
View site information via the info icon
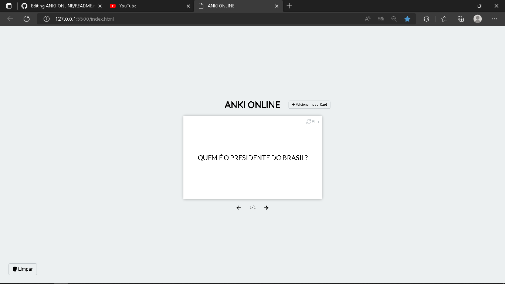pyautogui.click(x=46, y=18)
